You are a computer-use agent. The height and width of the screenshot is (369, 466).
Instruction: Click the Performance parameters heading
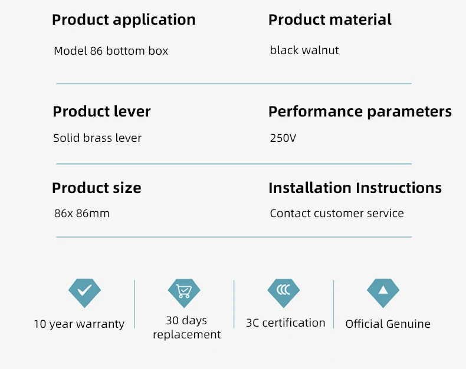click(360, 112)
